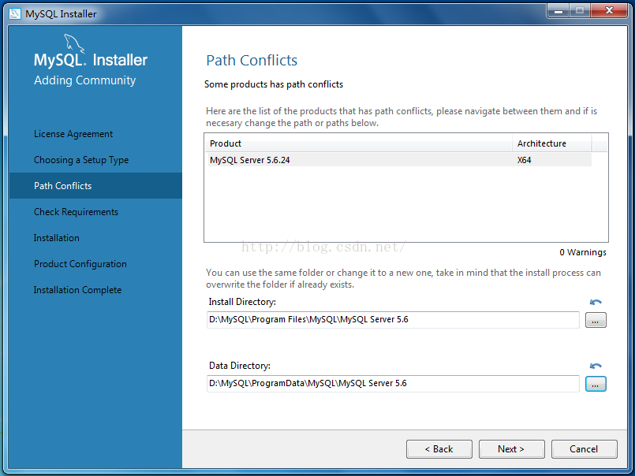Click the Product column header
Image resolution: width=635 pixels, height=476 pixels.
coord(358,143)
